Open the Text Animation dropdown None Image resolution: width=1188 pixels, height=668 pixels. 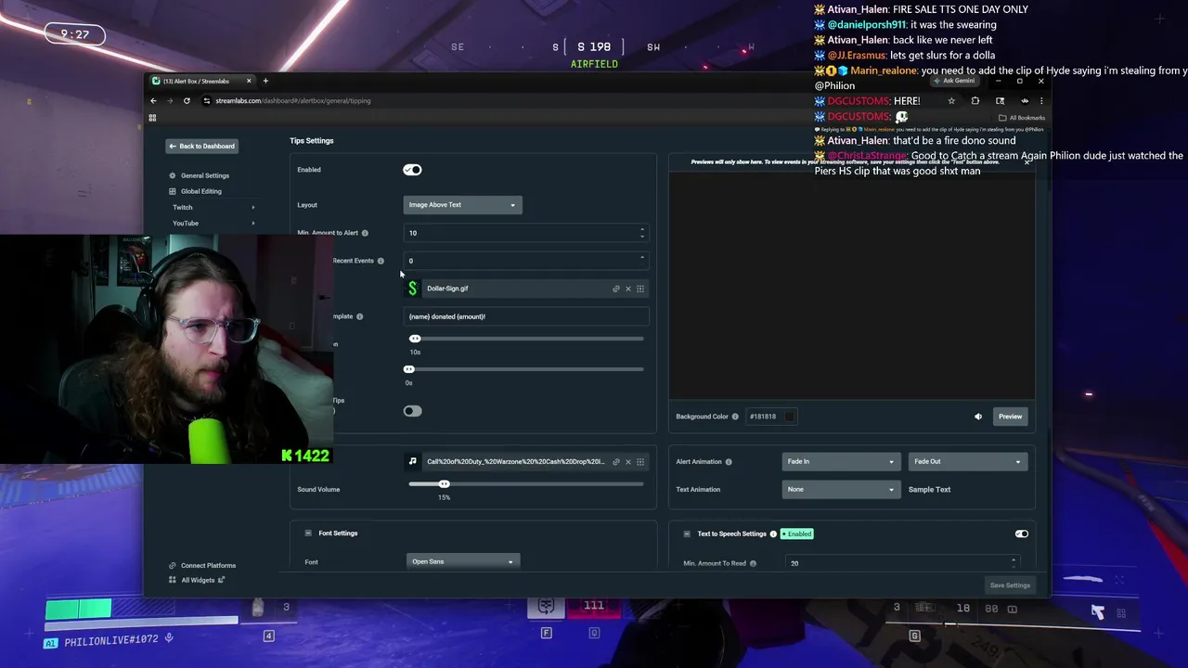tap(841, 489)
